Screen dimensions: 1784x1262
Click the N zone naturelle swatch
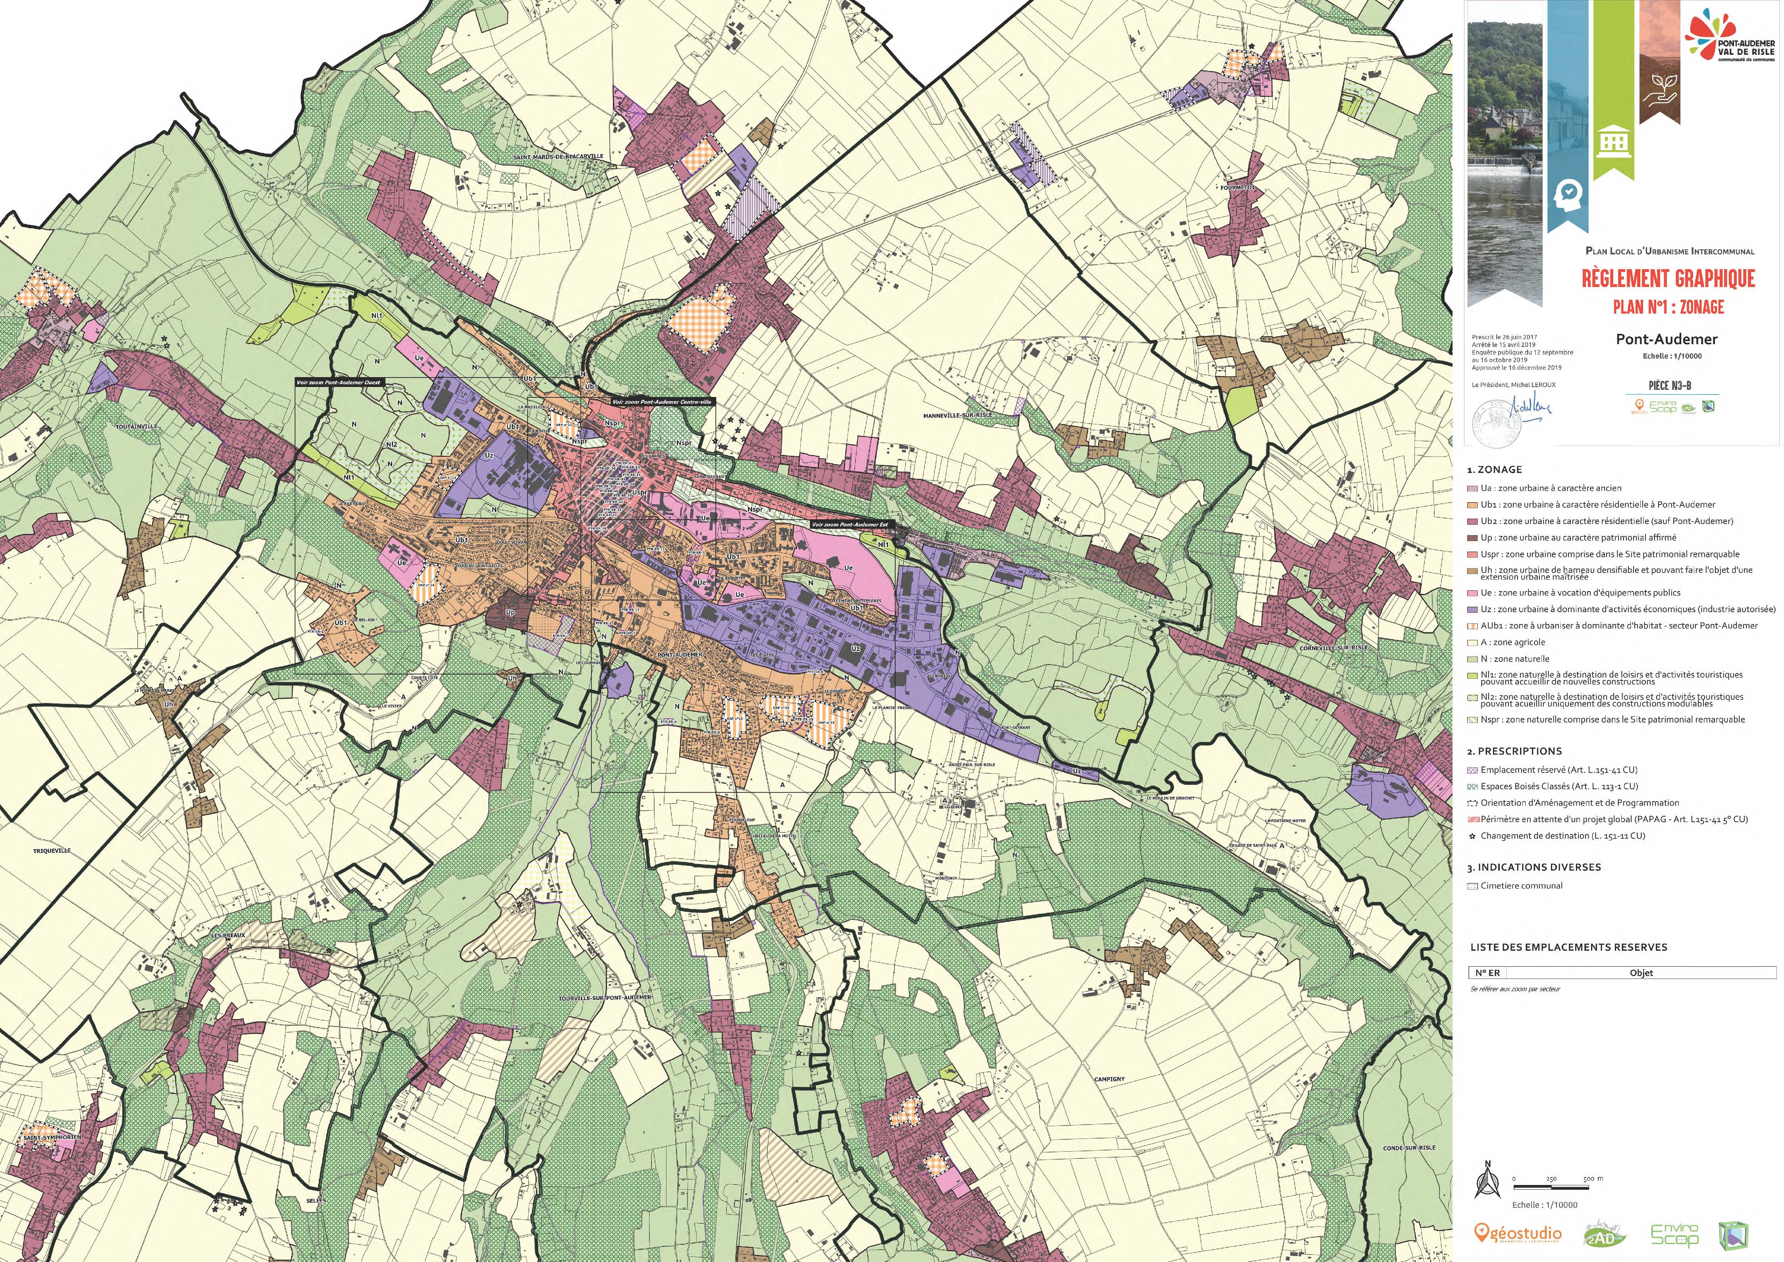(x=1472, y=659)
